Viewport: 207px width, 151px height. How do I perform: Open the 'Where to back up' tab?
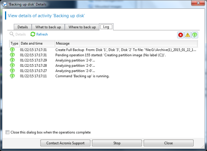(x=82, y=27)
